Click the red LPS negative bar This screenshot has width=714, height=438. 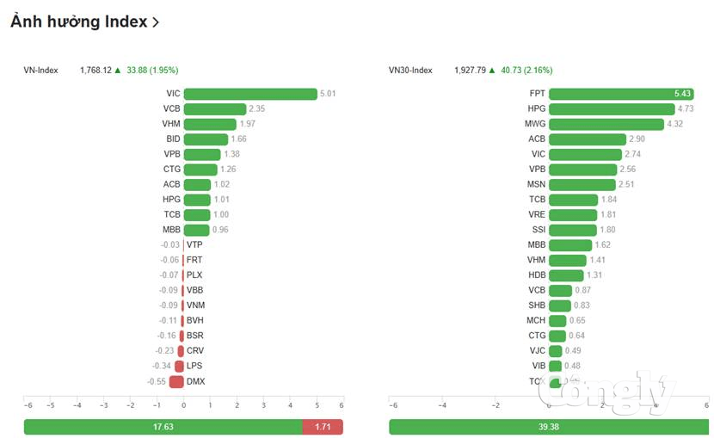[x=180, y=366]
